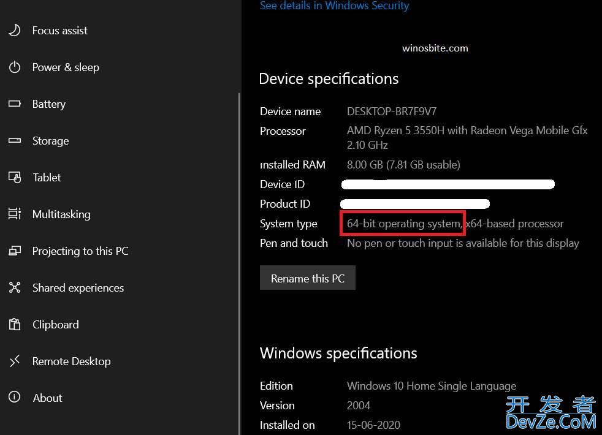Click the Product ID label
Viewport: 602px width, 435px height.
pyautogui.click(x=285, y=203)
